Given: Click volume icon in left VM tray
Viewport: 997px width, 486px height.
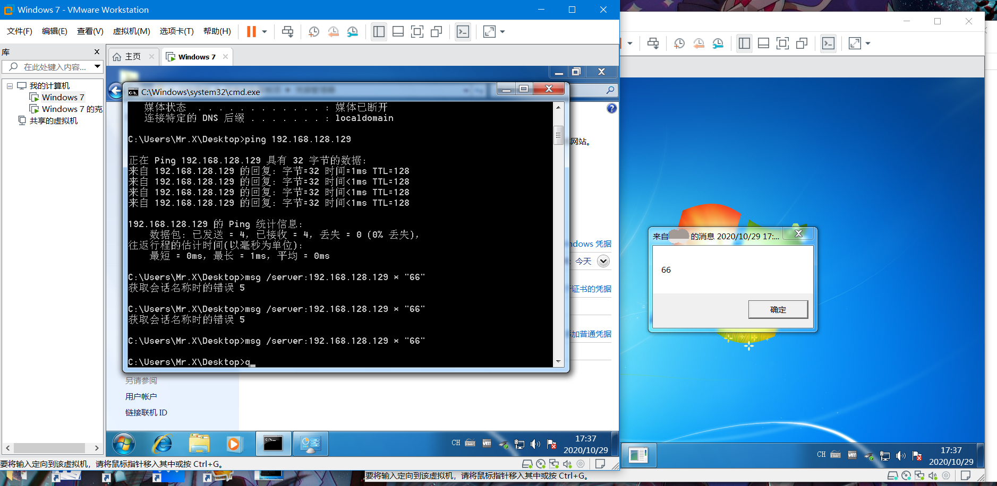Looking at the screenshot, I should click(x=535, y=444).
